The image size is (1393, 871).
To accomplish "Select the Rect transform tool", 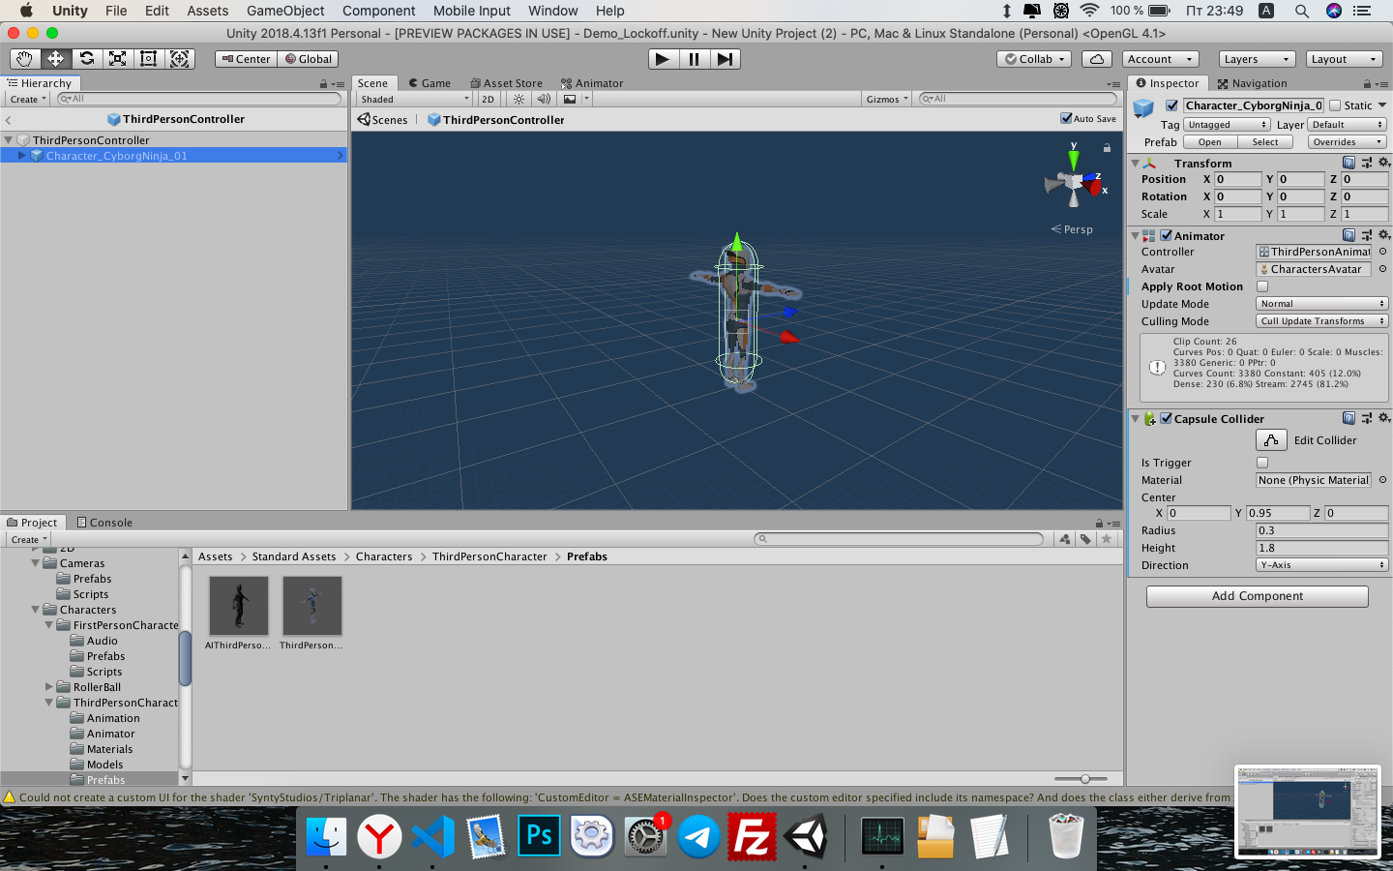I will (x=148, y=59).
